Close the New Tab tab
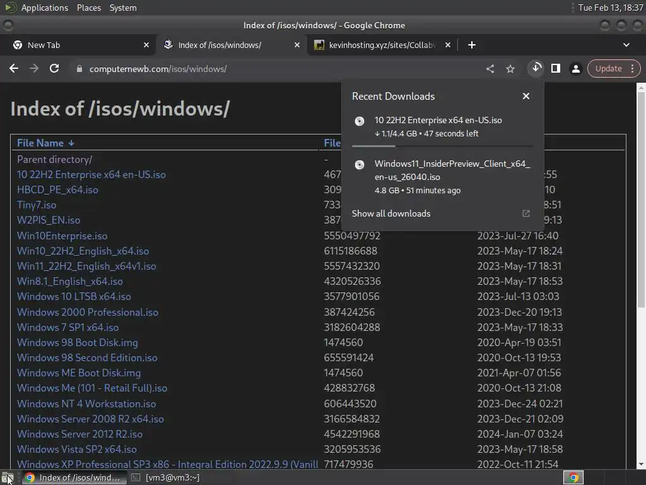 pos(146,45)
